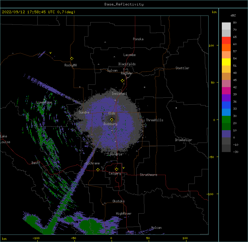Select the 54 dBZ yellow legend swatch

point(226,62)
